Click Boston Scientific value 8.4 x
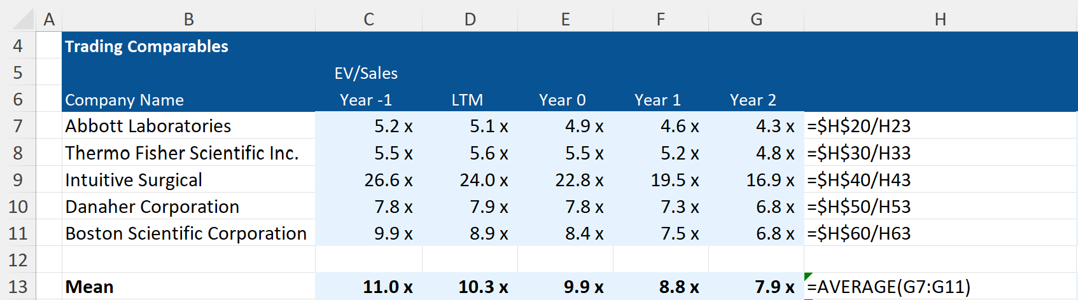Viewport: 1078px width, 300px height. [565, 233]
